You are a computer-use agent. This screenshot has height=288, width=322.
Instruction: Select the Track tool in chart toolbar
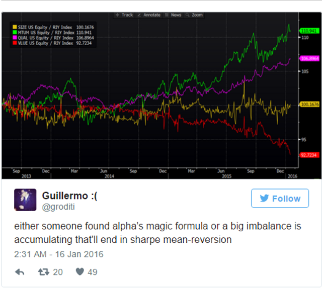point(124,15)
